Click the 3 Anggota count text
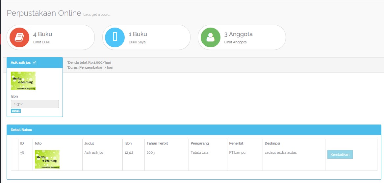The image size is (384, 183). 238,34
